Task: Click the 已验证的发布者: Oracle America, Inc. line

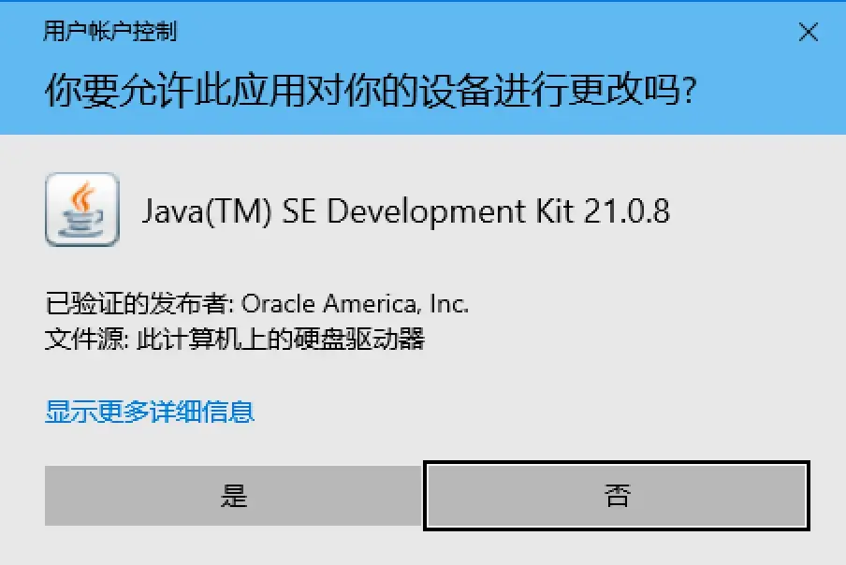Action: [256, 303]
